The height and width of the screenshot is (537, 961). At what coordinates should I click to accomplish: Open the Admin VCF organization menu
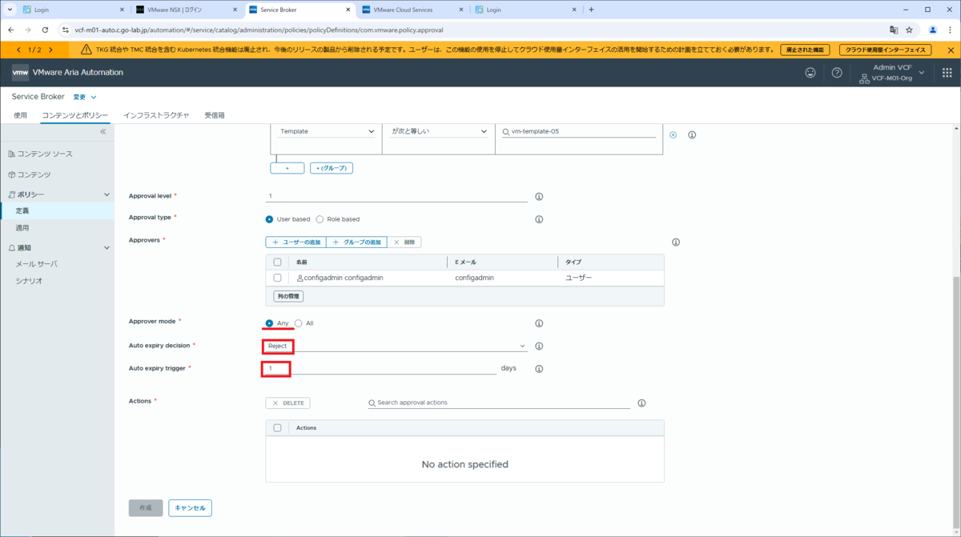coord(891,73)
